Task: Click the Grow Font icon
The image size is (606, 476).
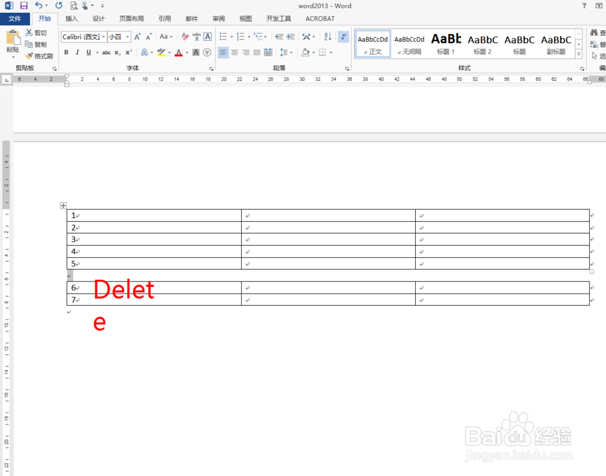Action: pyautogui.click(x=138, y=37)
